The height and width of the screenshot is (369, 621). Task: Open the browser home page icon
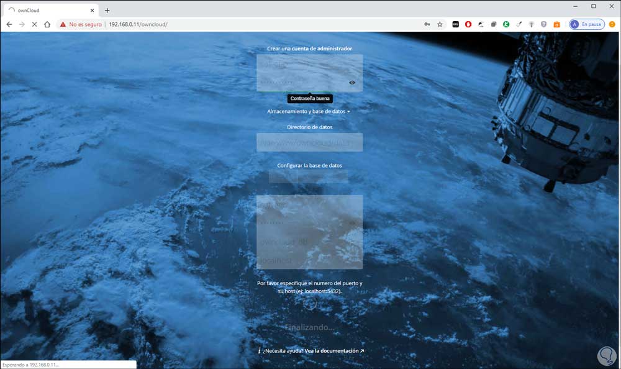click(x=47, y=24)
